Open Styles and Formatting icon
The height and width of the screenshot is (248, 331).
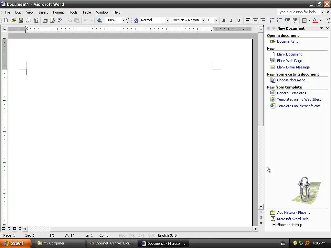[x=136, y=20]
